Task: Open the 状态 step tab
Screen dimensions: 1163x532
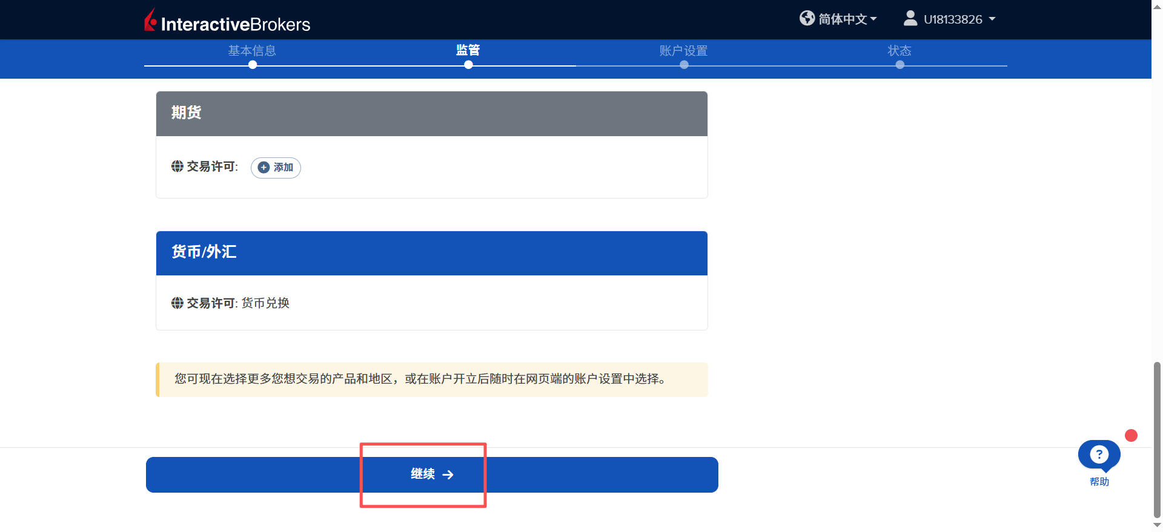Action: 900,51
